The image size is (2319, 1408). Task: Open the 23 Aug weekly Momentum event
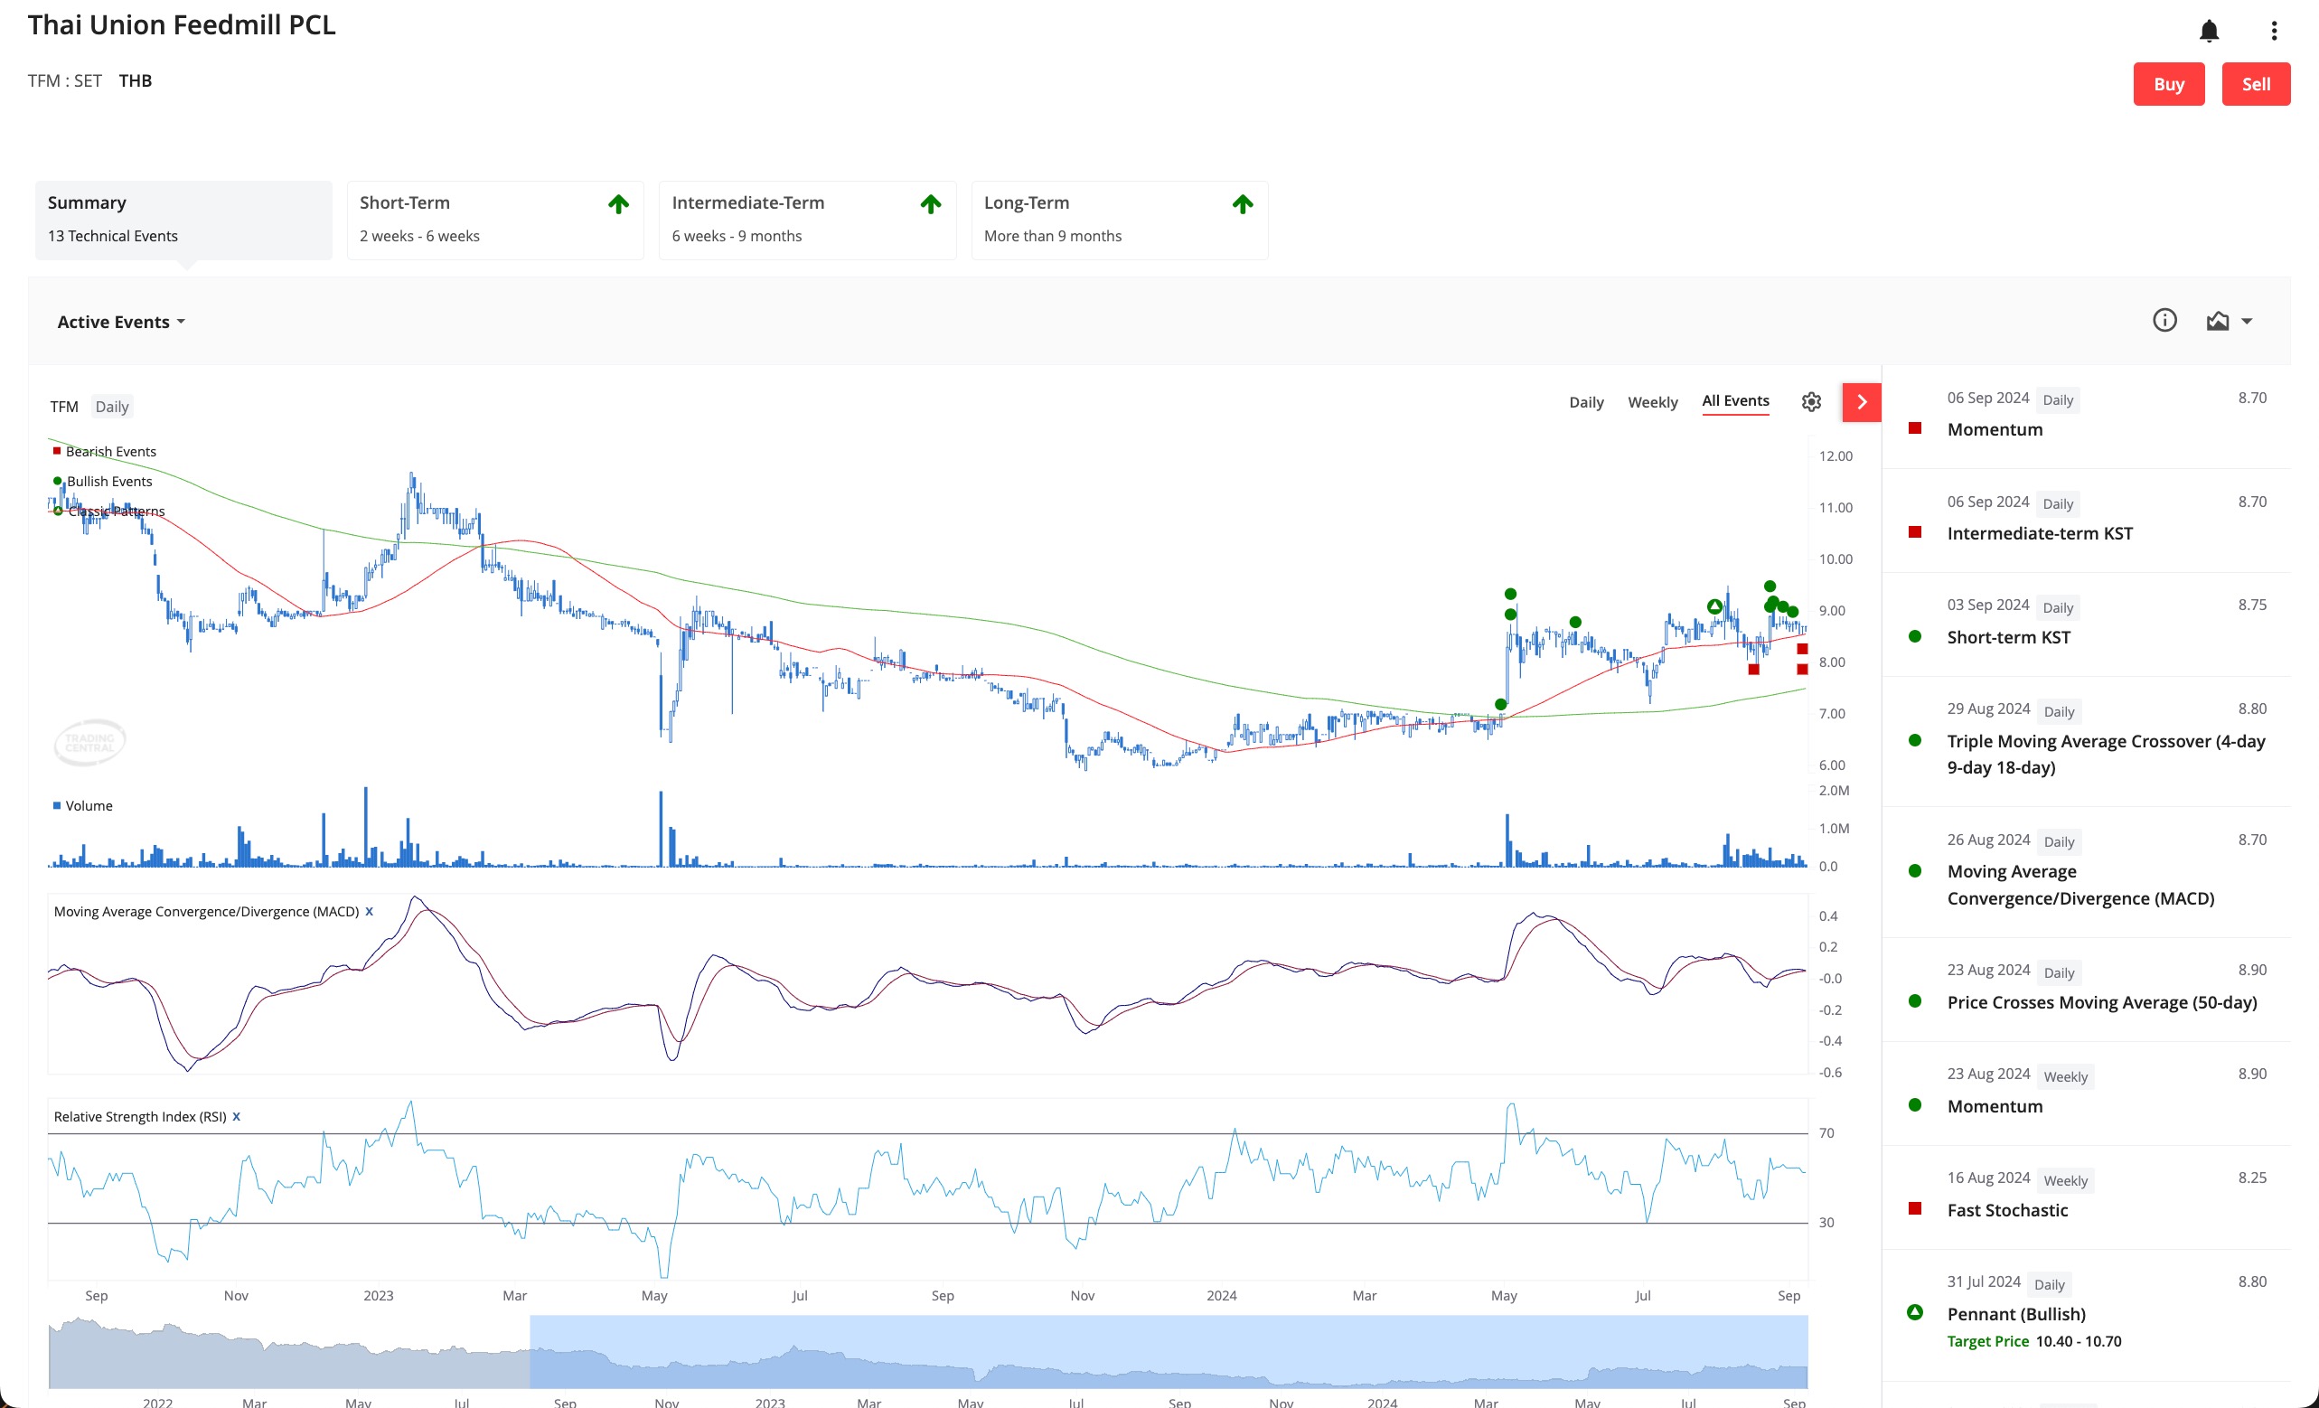click(x=2086, y=1093)
